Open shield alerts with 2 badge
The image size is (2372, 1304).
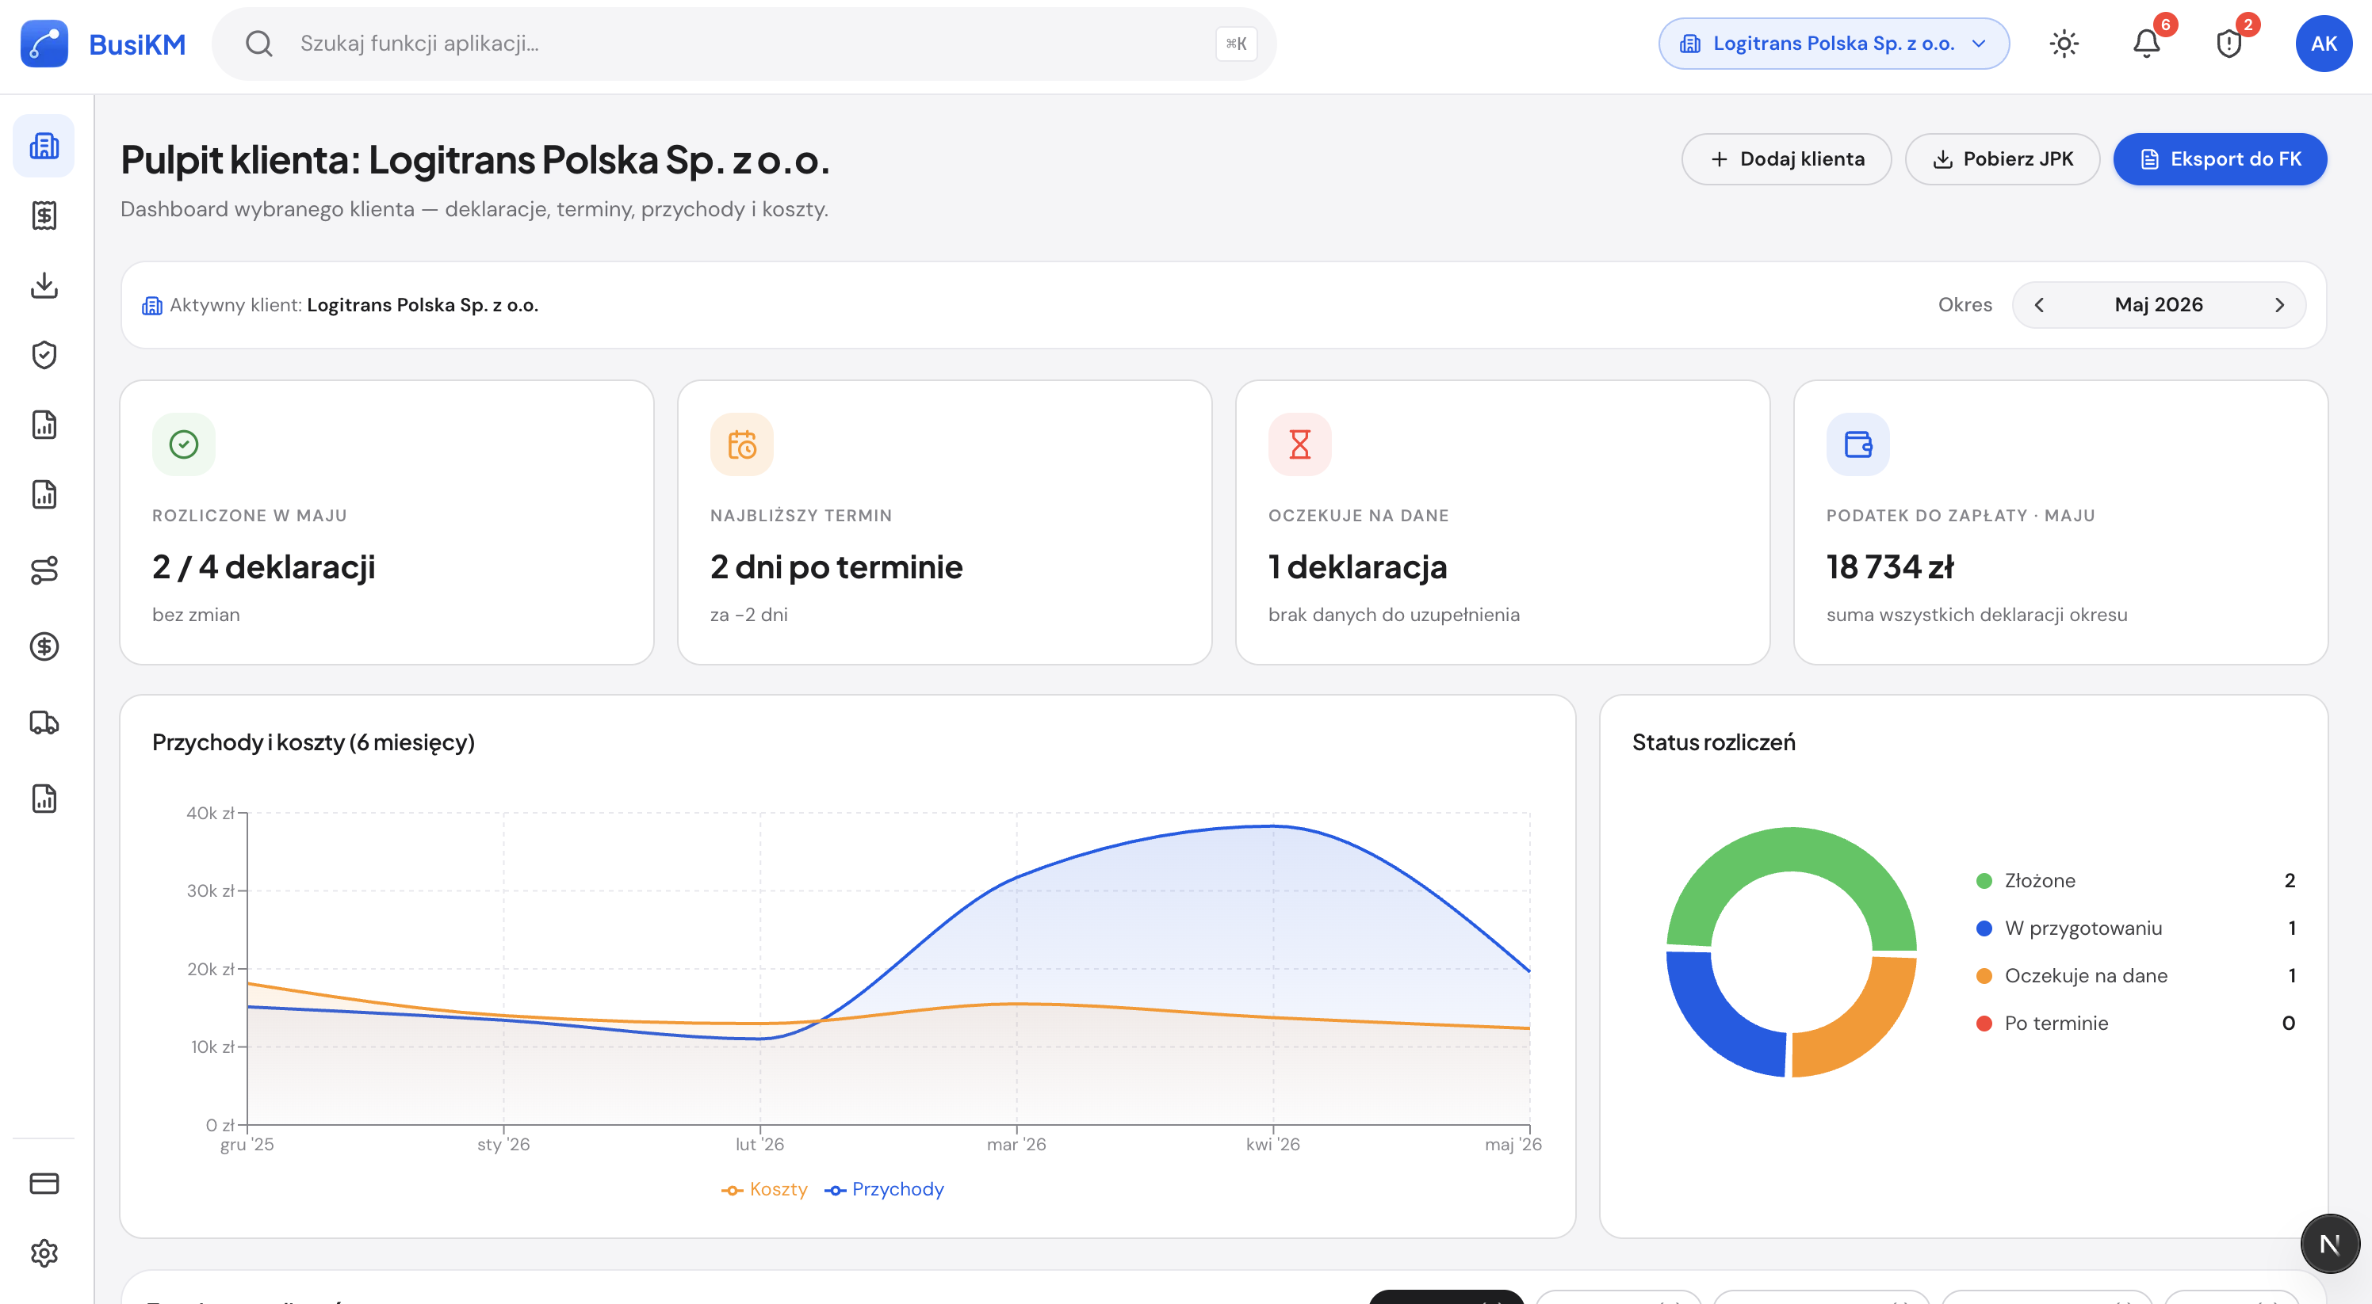pyautogui.click(x=2229, y=44)
